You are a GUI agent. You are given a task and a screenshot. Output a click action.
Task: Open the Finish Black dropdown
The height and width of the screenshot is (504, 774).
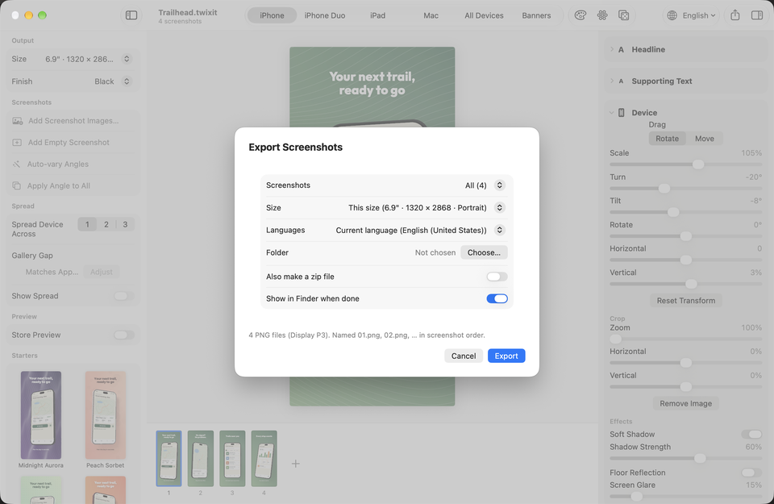pyautogui.click(x=127, y=81)
